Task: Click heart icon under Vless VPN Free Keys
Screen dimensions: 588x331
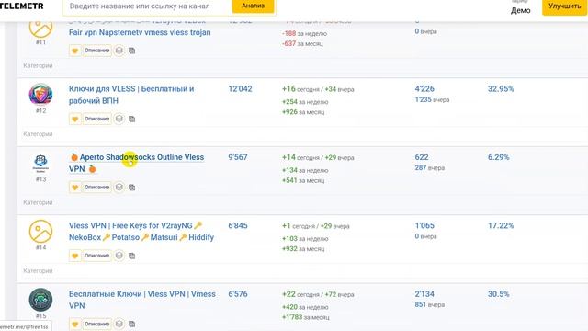Action: tap(75, 256)
